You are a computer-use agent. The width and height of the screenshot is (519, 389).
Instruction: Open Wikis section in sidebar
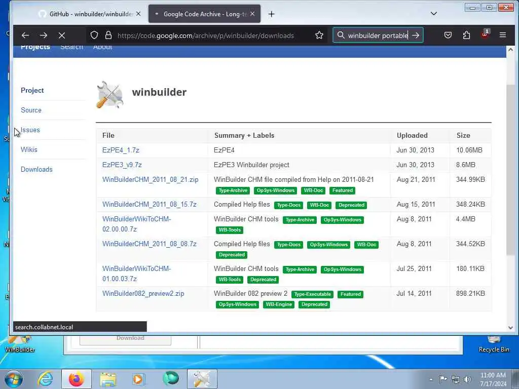[x=29, y=149]
